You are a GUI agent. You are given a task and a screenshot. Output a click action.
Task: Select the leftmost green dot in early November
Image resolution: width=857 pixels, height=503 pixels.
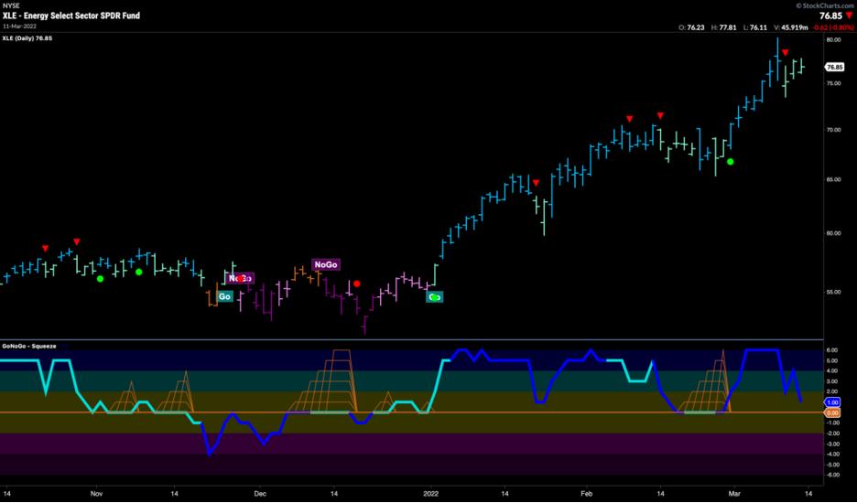pyautogui.click(x=100, y=278)
